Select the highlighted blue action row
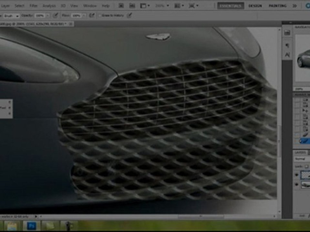 click(x=304, y=141)
